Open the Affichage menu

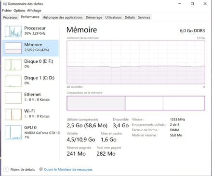coord(34,11)
